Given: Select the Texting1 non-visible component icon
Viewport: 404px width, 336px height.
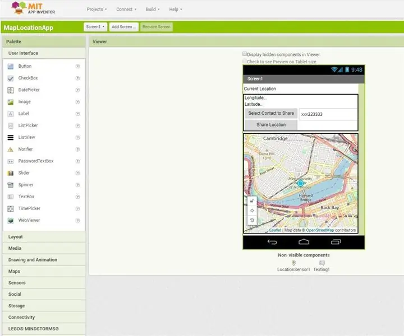Looking at the screenshot, I should (x=322, y=263).
